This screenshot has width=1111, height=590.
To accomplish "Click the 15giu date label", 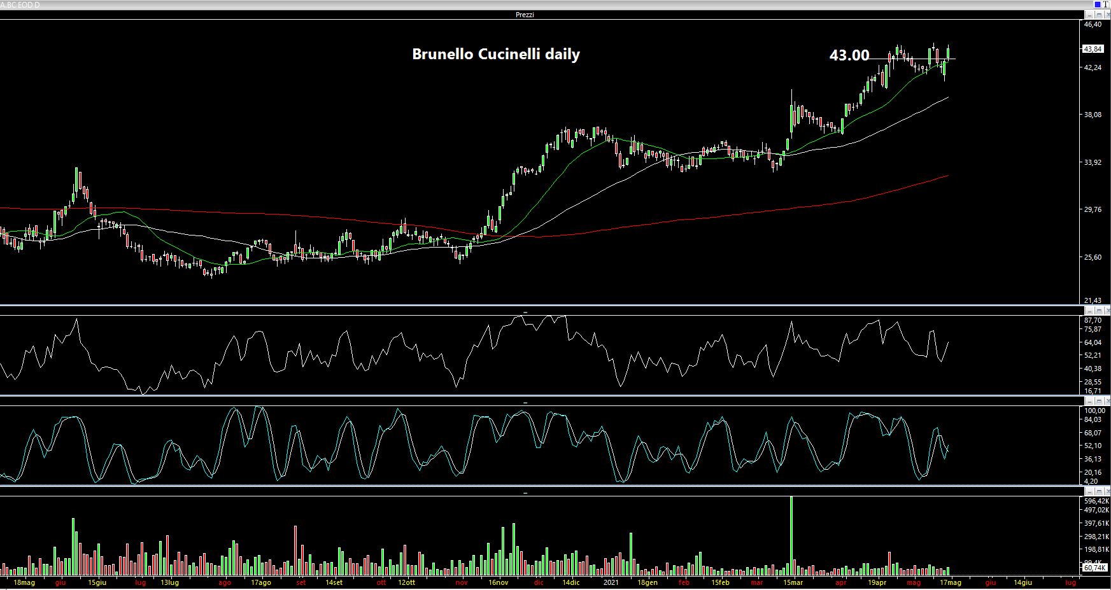I will pos(97,582).
